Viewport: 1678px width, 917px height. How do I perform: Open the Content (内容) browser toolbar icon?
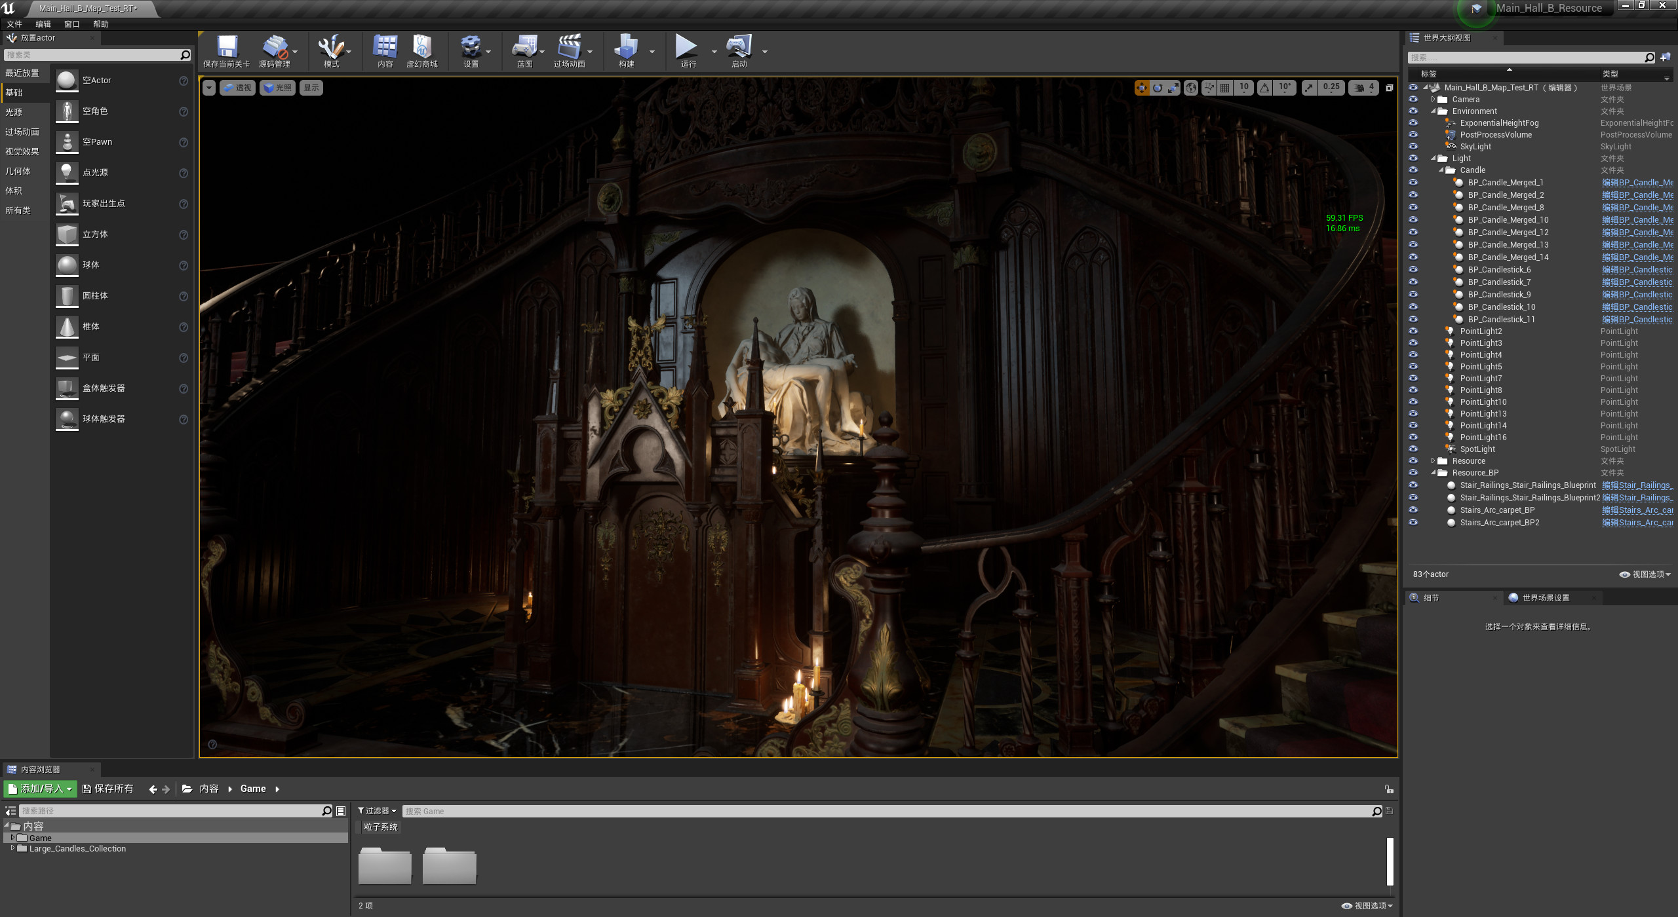pyautogui.click(x=385, y=51)
